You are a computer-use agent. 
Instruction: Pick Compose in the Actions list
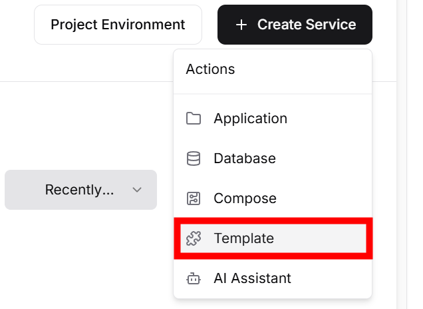pos(245,198)
